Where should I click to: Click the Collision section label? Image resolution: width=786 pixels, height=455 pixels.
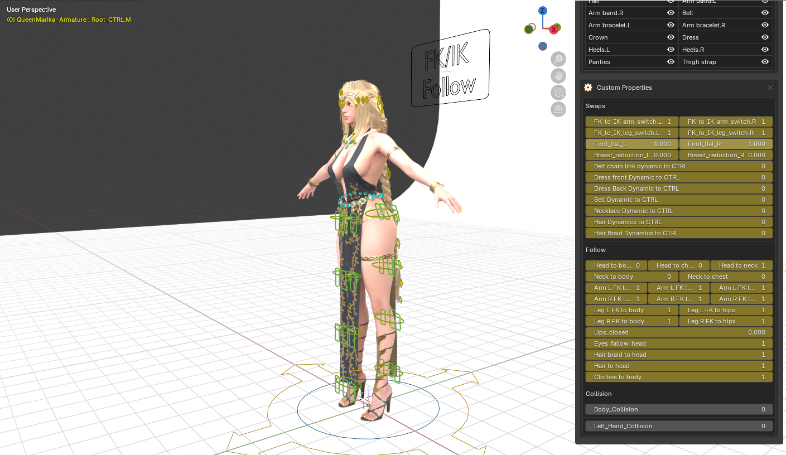tap(599, 394)
